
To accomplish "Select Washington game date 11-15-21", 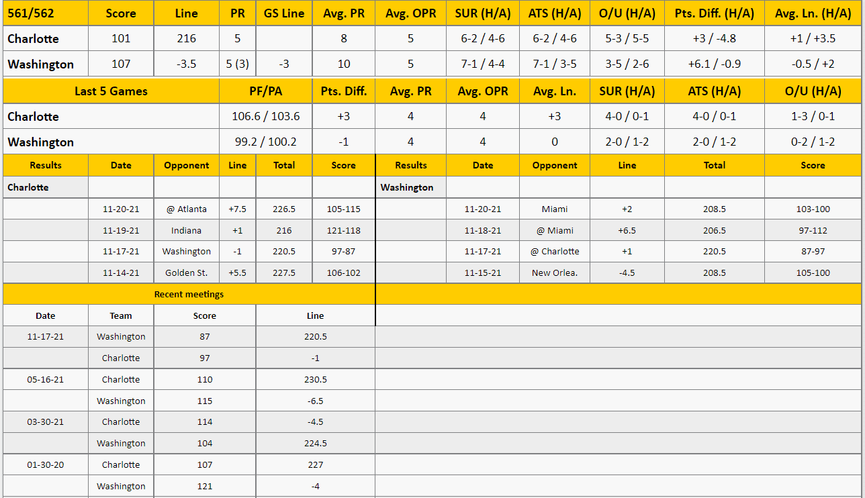I will click(x=483, y=272).
